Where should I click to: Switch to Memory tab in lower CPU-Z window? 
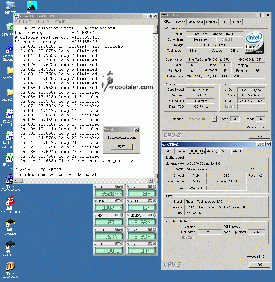tap(212, 151)
